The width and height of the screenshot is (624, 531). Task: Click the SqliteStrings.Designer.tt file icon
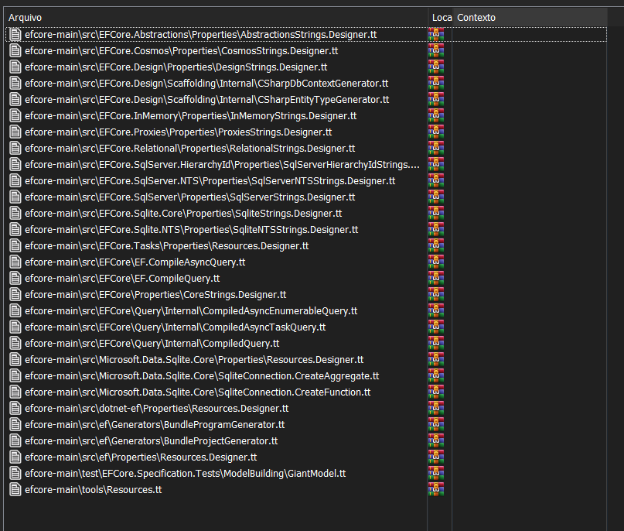(15, 214)
